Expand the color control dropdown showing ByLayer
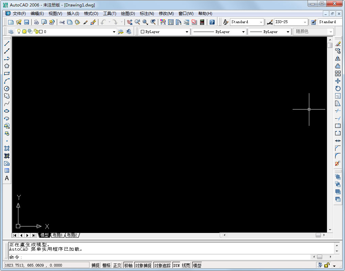 click(186, 31)
